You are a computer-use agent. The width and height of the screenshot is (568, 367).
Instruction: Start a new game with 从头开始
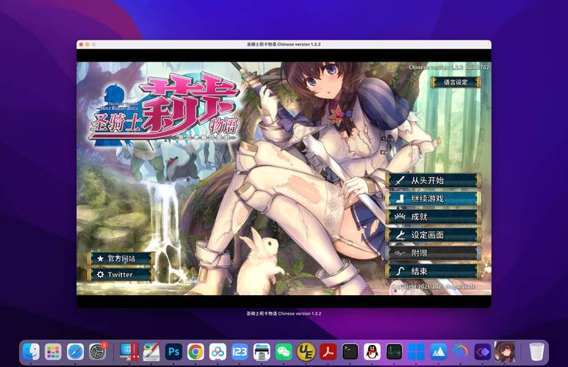click(x=434, y=181)
